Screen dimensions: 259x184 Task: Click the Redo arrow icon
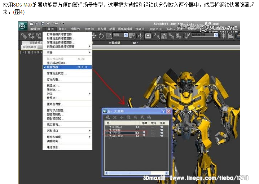(x=56, y=24)
